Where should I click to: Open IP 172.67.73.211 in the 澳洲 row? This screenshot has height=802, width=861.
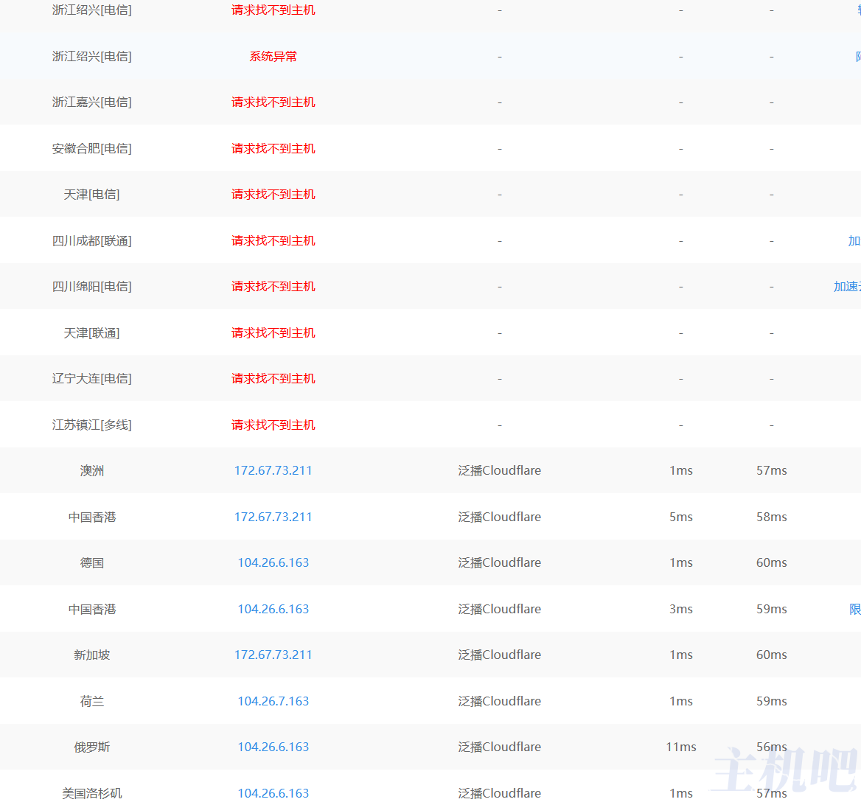click(x=273, y=470)
